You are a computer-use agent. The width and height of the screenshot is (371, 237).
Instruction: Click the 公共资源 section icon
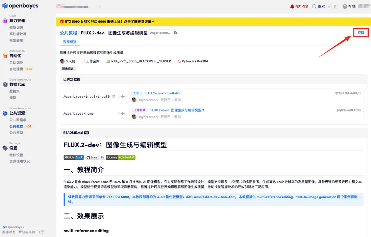[5, 113]
